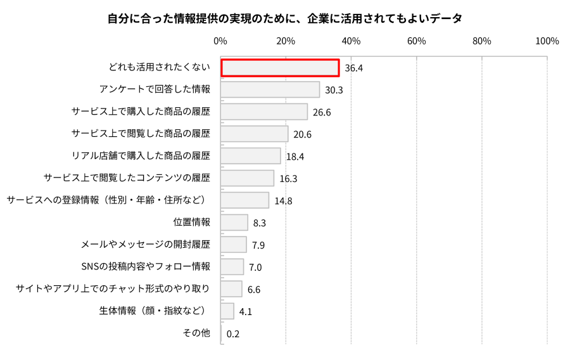Click the 36.4 data value label

click(x=353, y=68)
